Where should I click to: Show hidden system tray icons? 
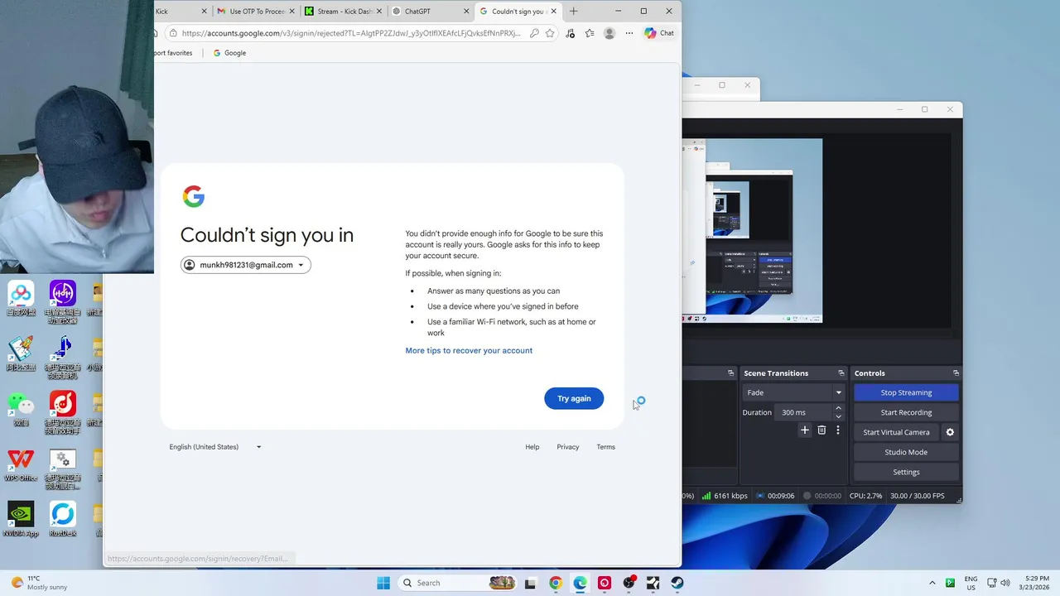pos(932,583)
